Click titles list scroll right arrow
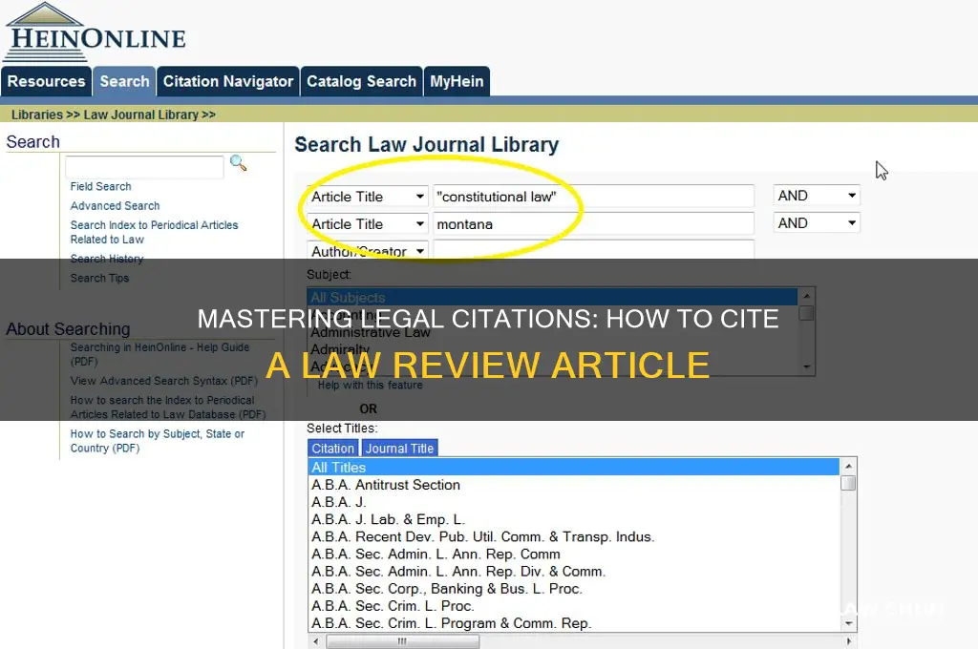This screenshot has width=978, height=649. click(x=848, y=641)
